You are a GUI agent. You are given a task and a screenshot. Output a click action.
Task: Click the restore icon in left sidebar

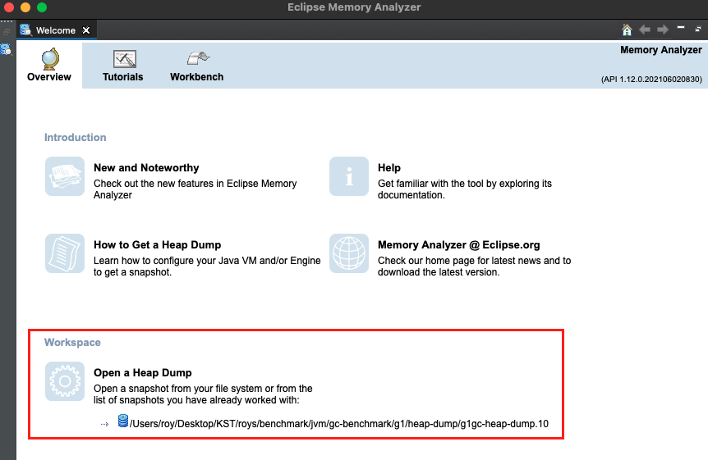(x=7, y=32)
